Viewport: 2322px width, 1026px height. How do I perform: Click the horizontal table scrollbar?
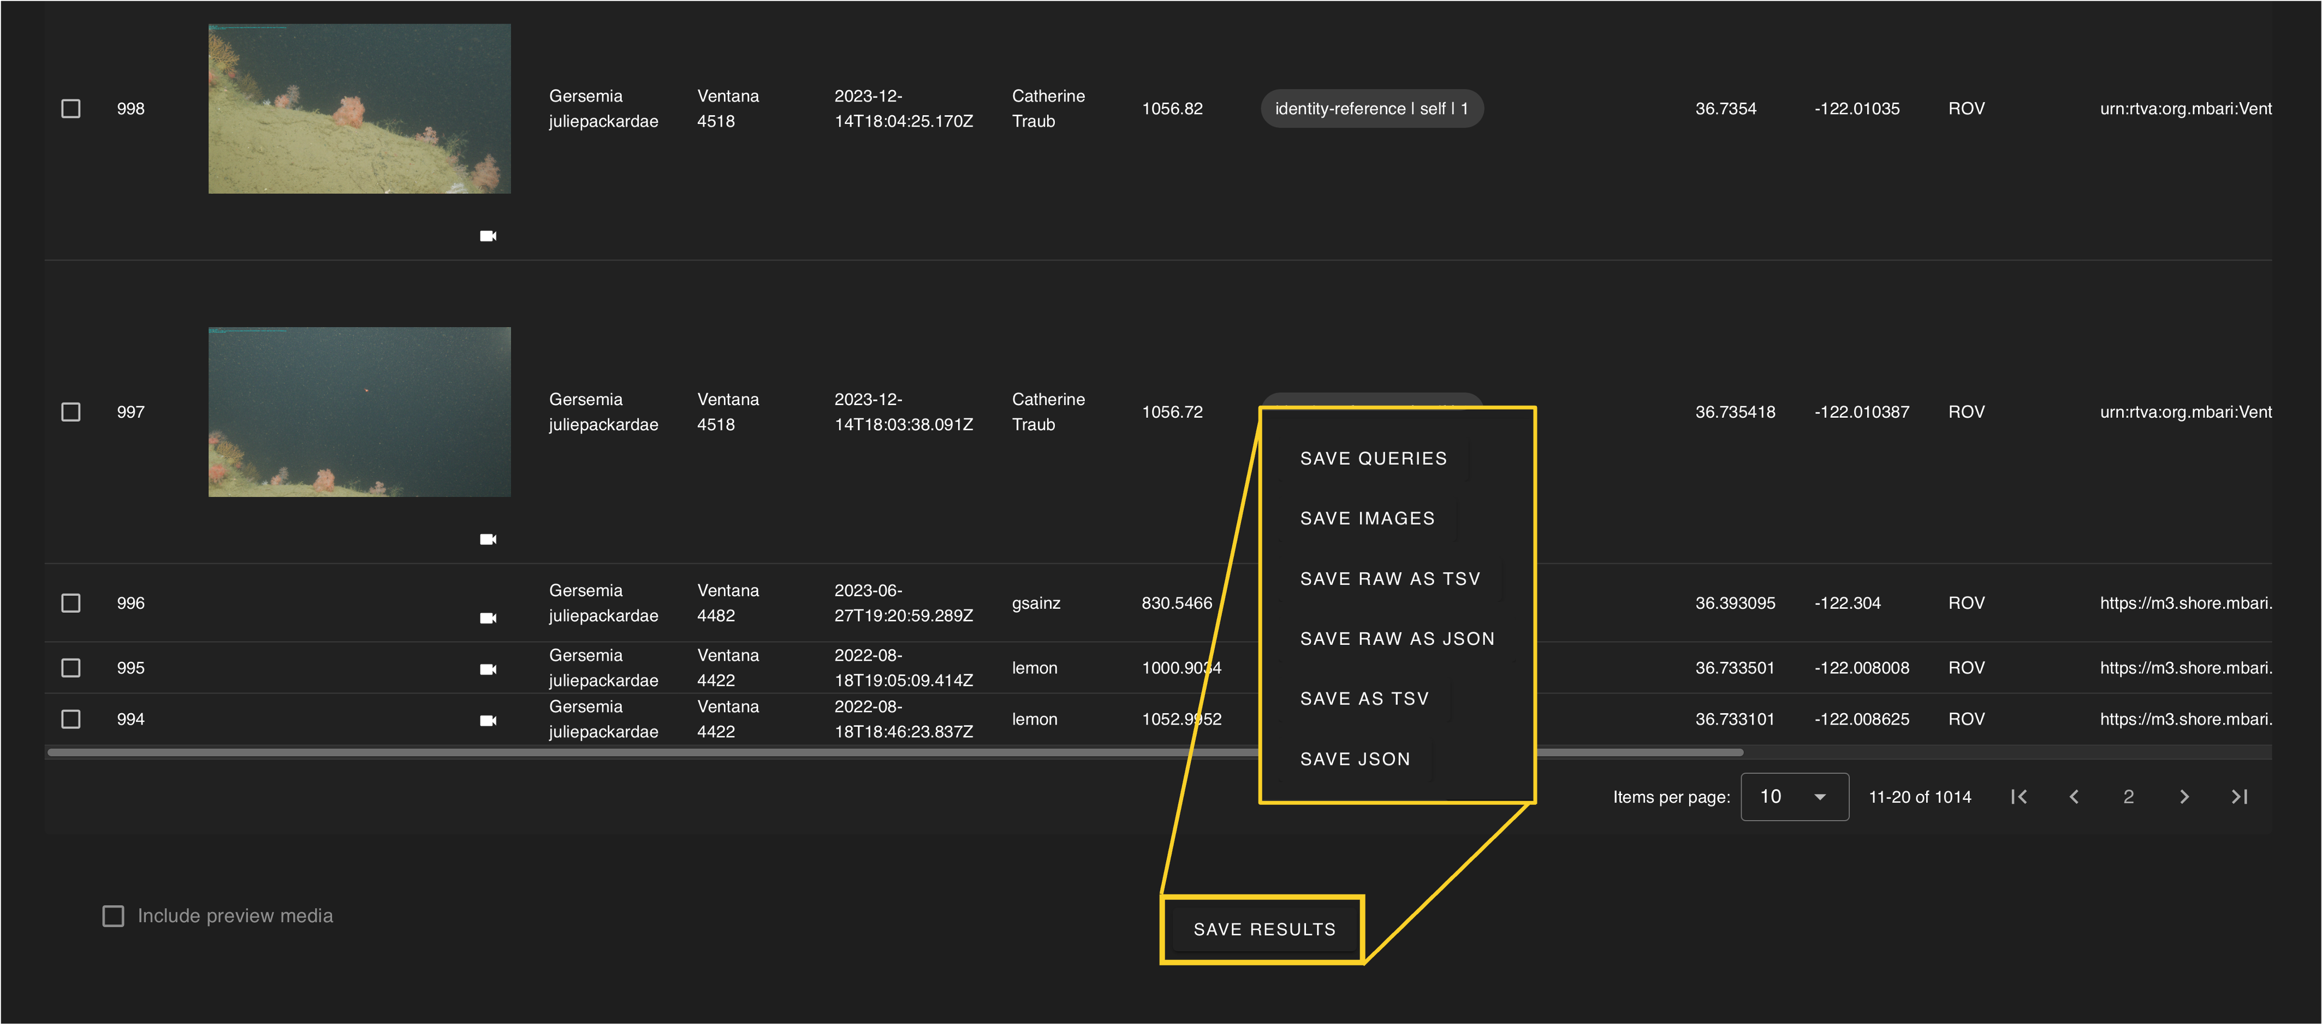631,752
